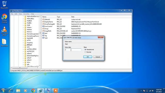165x93 pixels.
Task: Open the View menu in Registry Editor
Action: [20, 14]
